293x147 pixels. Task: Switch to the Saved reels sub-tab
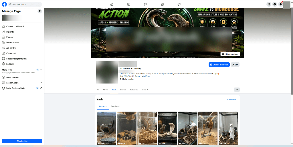(116, 106)
